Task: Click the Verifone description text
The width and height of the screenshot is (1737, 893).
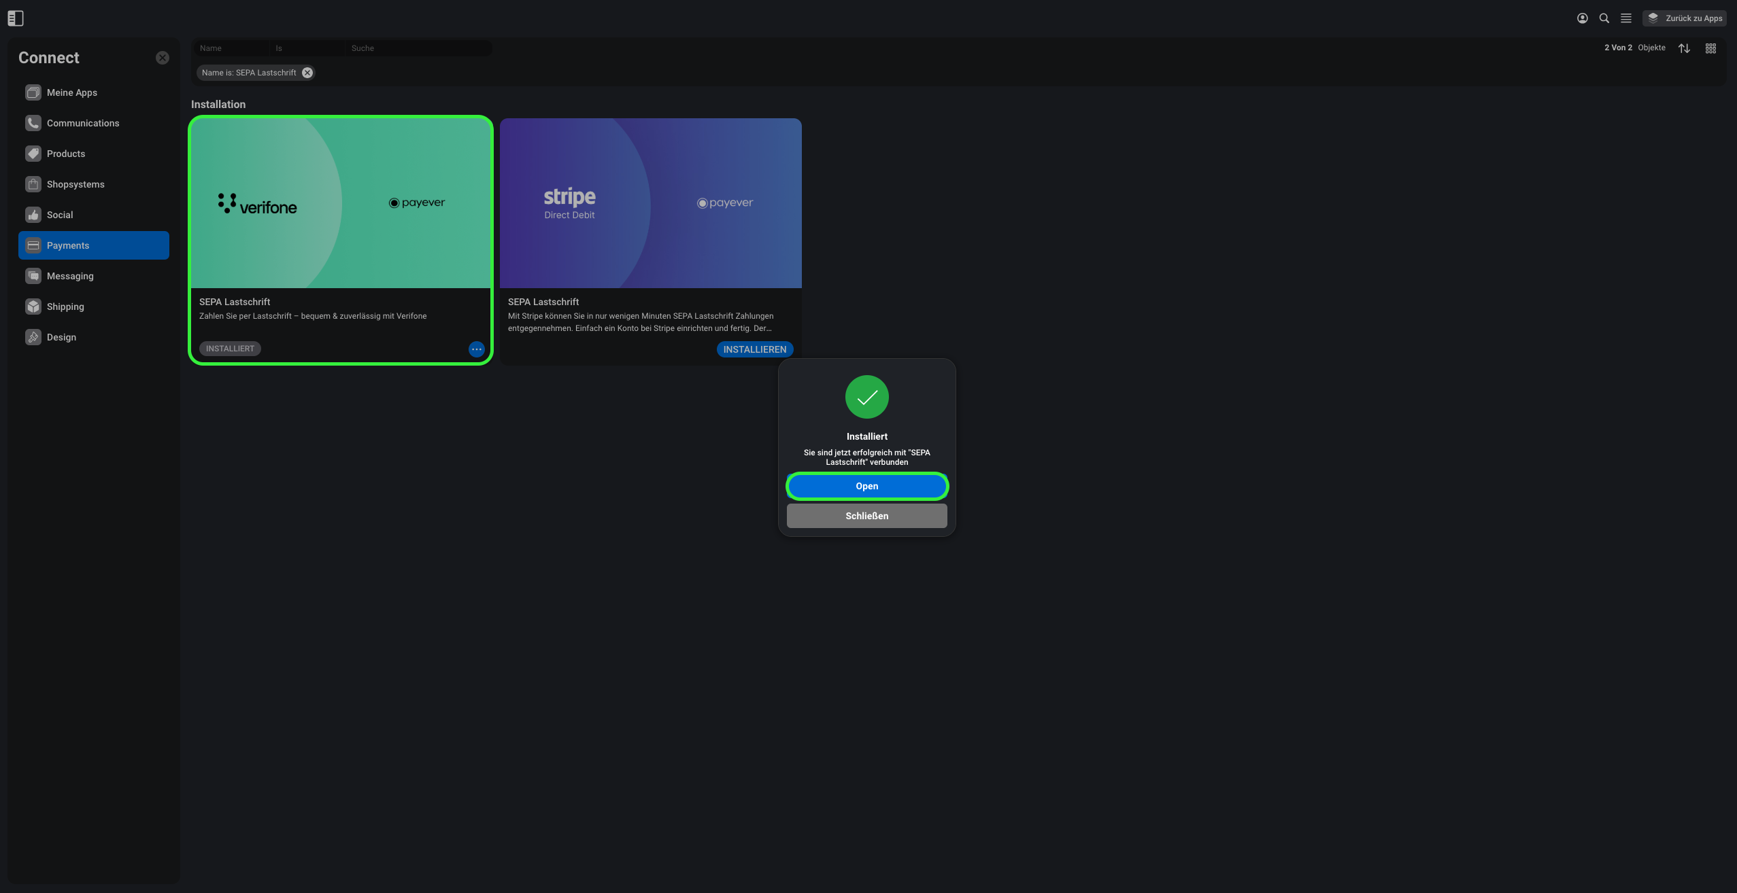Action: point(313,316)
